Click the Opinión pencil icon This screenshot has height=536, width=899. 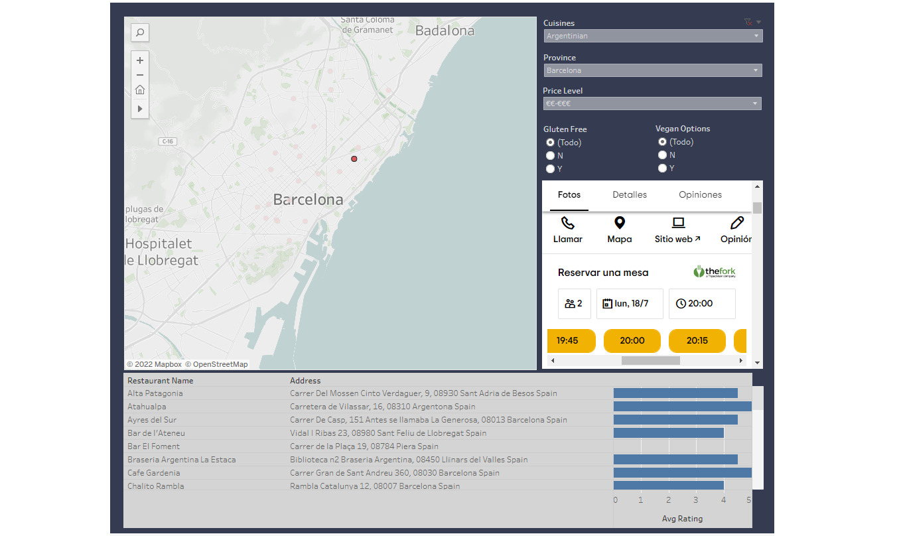coord(737,223)
